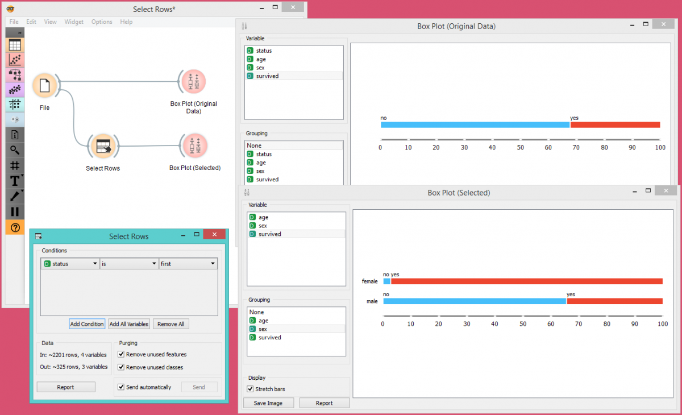Select sex in the Original Data Variable list
Image resolution: width=682 pixels, height=415 pixels.
click(x=260, y=68)
